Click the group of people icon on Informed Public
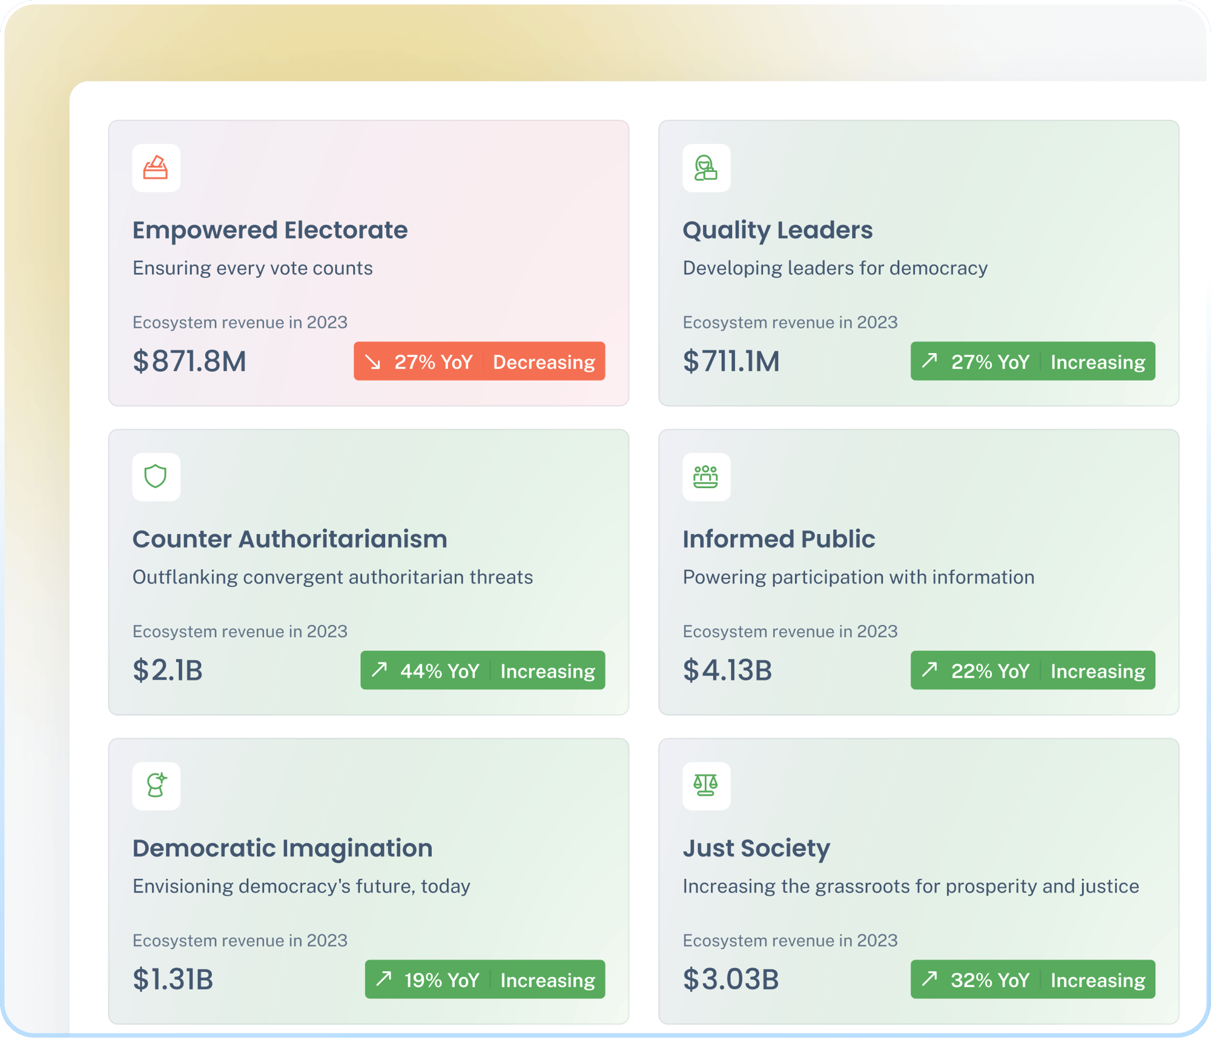1211x1038 pixels. [706, 477]
